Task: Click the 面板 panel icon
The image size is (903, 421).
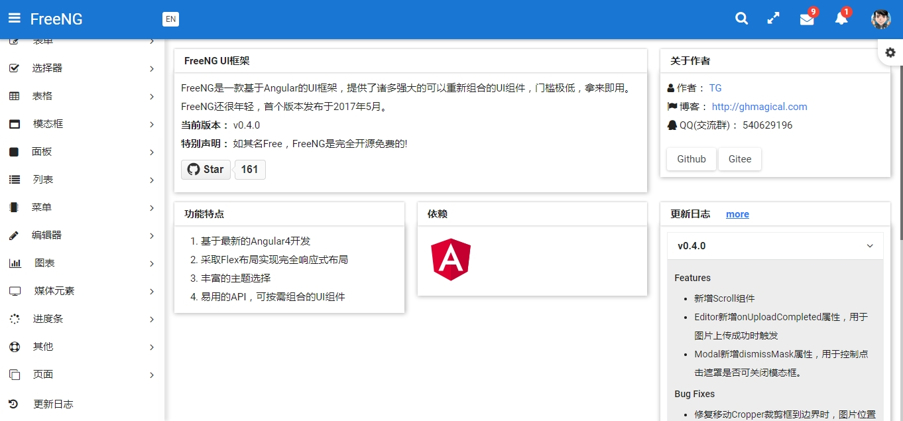Action: point(14,152)
